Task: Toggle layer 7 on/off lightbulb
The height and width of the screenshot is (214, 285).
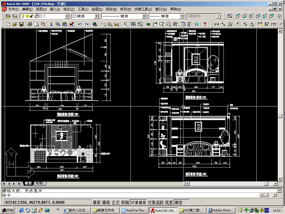Action: [x=23, y=16]
